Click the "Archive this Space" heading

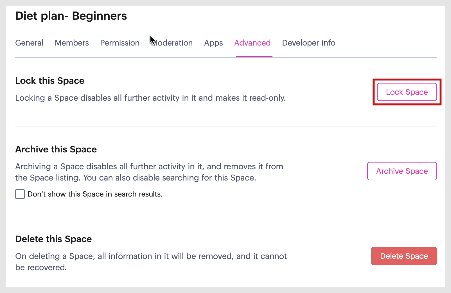pyautogui.click(x=56, y=149)
